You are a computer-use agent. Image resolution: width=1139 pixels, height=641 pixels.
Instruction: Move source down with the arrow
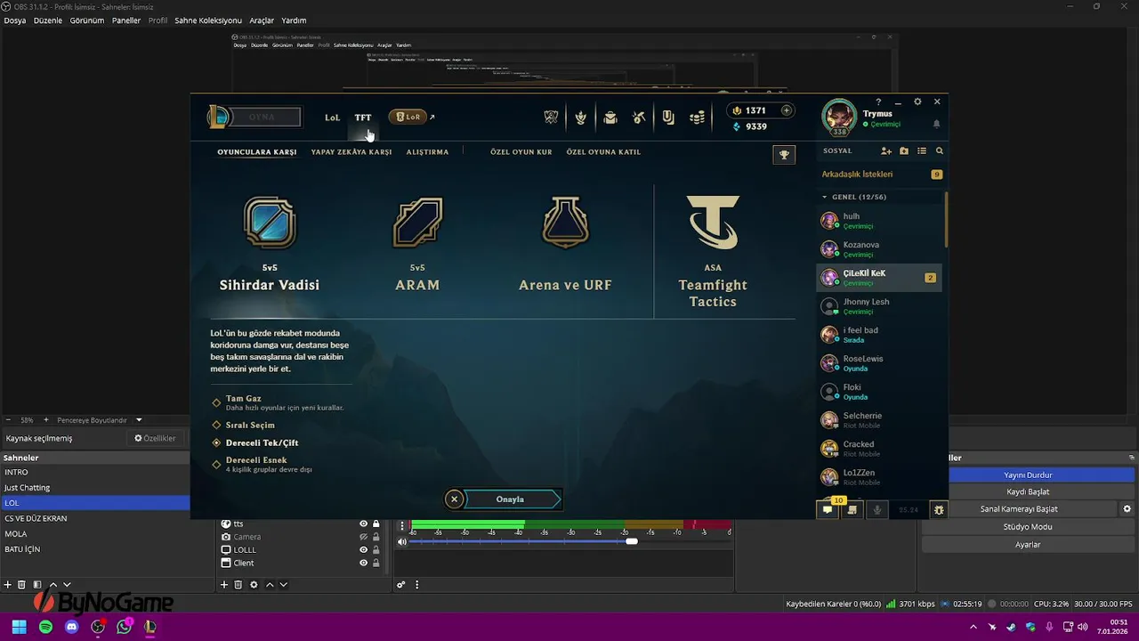point(283,585)
